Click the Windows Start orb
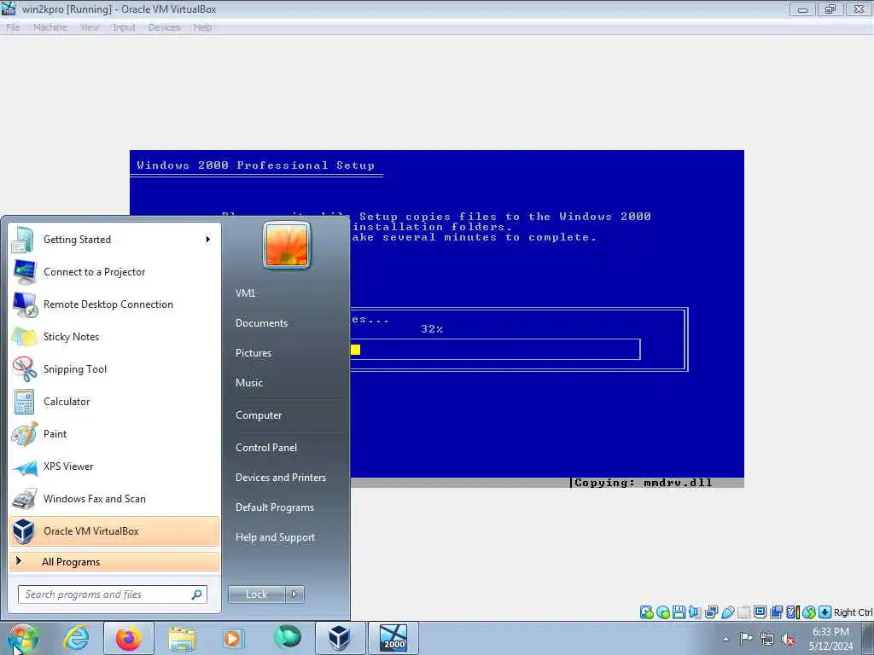Image resolution: width=874 pixels, height=655 pixels. coord(22,638)
